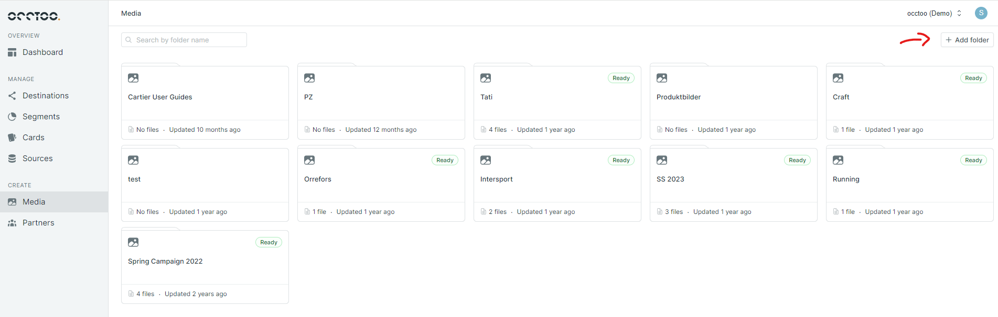Open the SS 2023 folder

pos(734,185)
